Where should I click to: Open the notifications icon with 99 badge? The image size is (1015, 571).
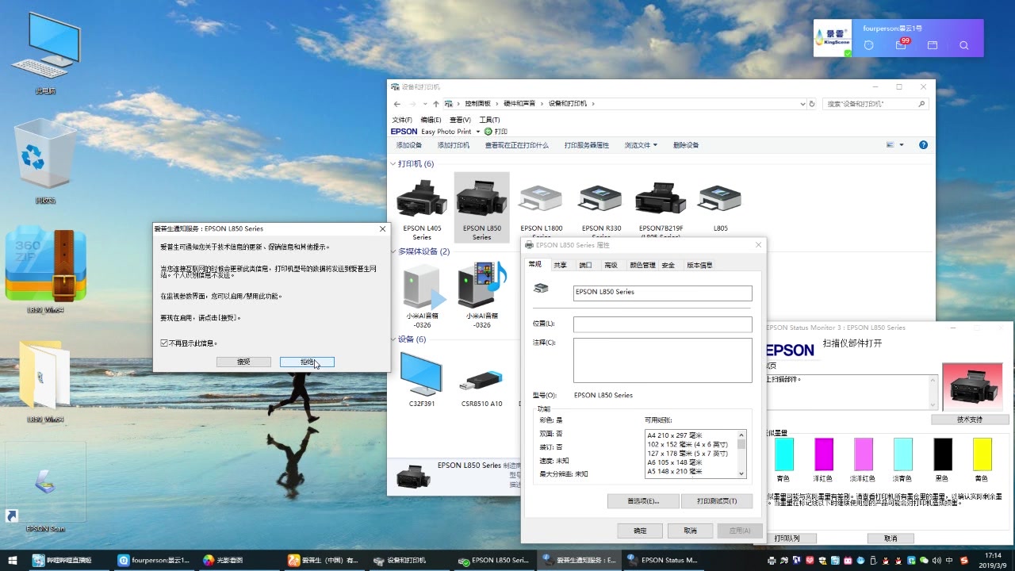coord(902,44)
